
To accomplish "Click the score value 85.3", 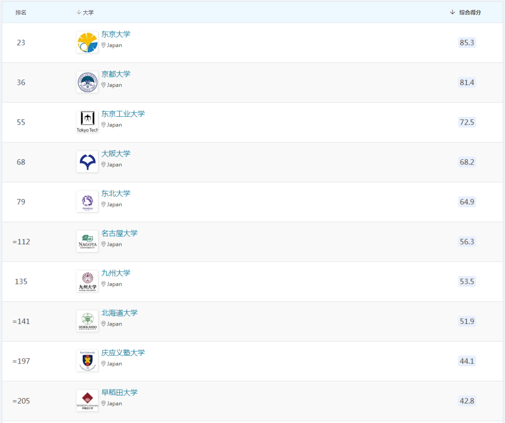I will (467, 43).
